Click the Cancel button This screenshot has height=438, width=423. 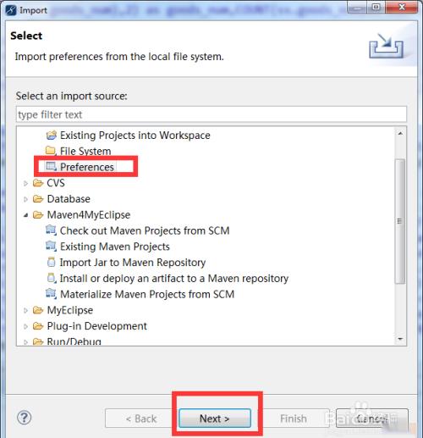tap(372, 419)
